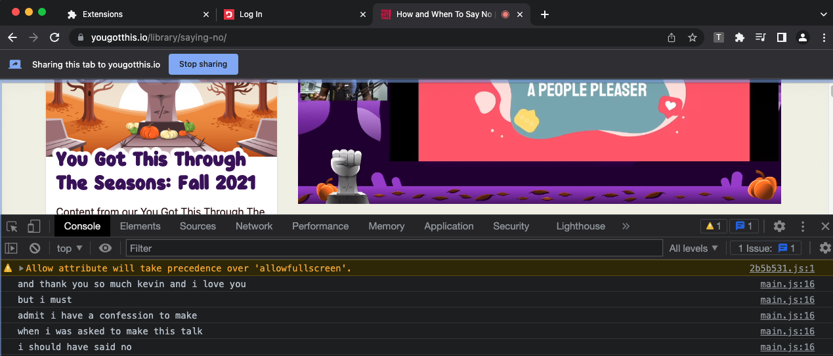Screen dimensions: 833x356
Task: Open the Performance DevTools panel
Action: point(320,226)
